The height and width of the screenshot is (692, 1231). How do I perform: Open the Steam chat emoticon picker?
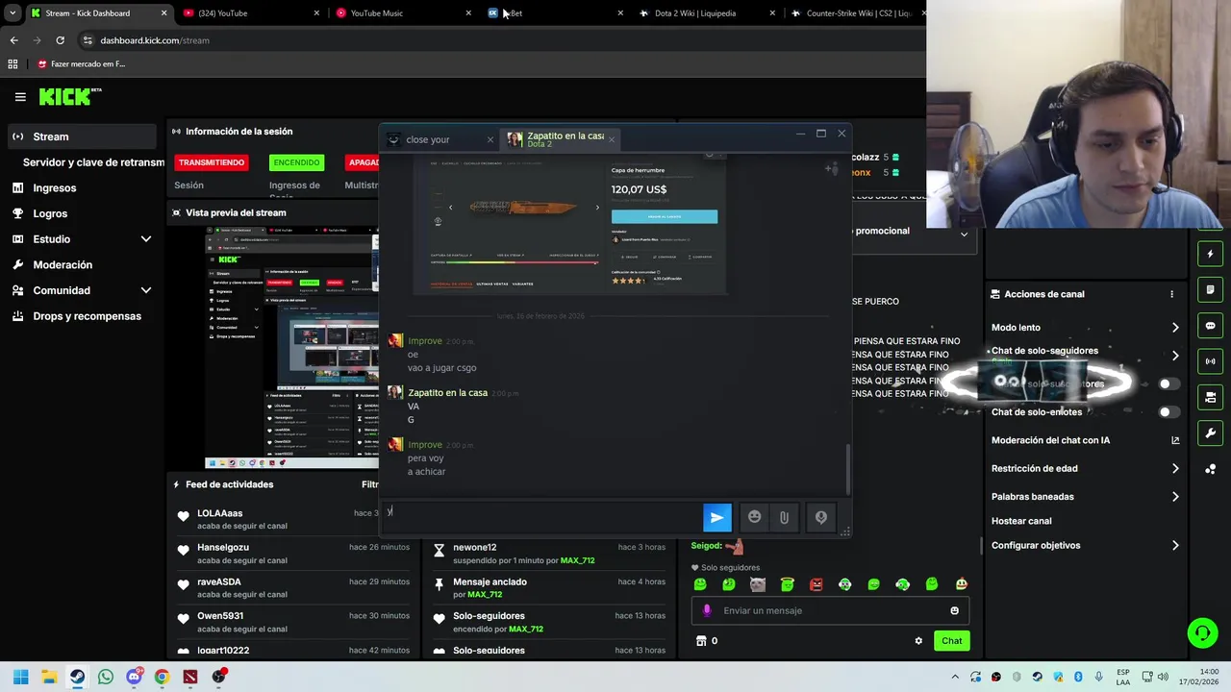pyautogui.click(x=754, y=517)
